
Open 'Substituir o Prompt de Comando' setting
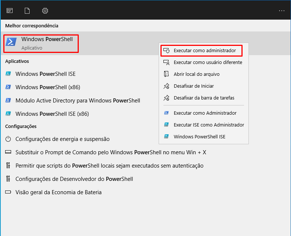[x=111, y=152]
